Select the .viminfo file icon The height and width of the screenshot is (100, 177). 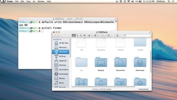tap(120, 42)
